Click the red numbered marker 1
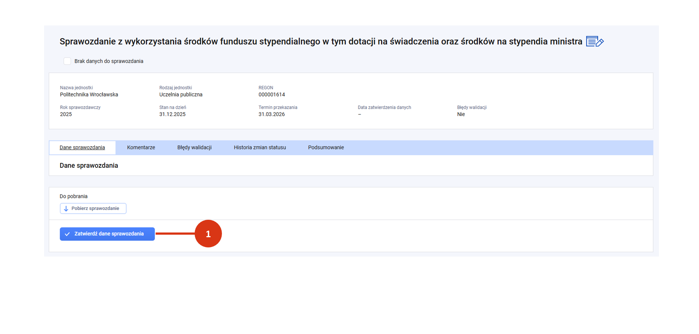The height and width of the screenshot is (334, 699). coord(208,234)
